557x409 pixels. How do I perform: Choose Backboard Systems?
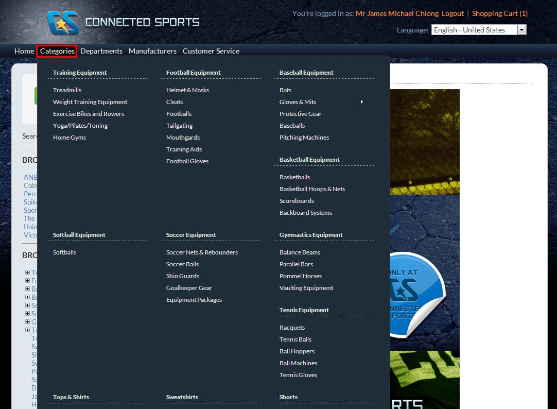[305, 213]
